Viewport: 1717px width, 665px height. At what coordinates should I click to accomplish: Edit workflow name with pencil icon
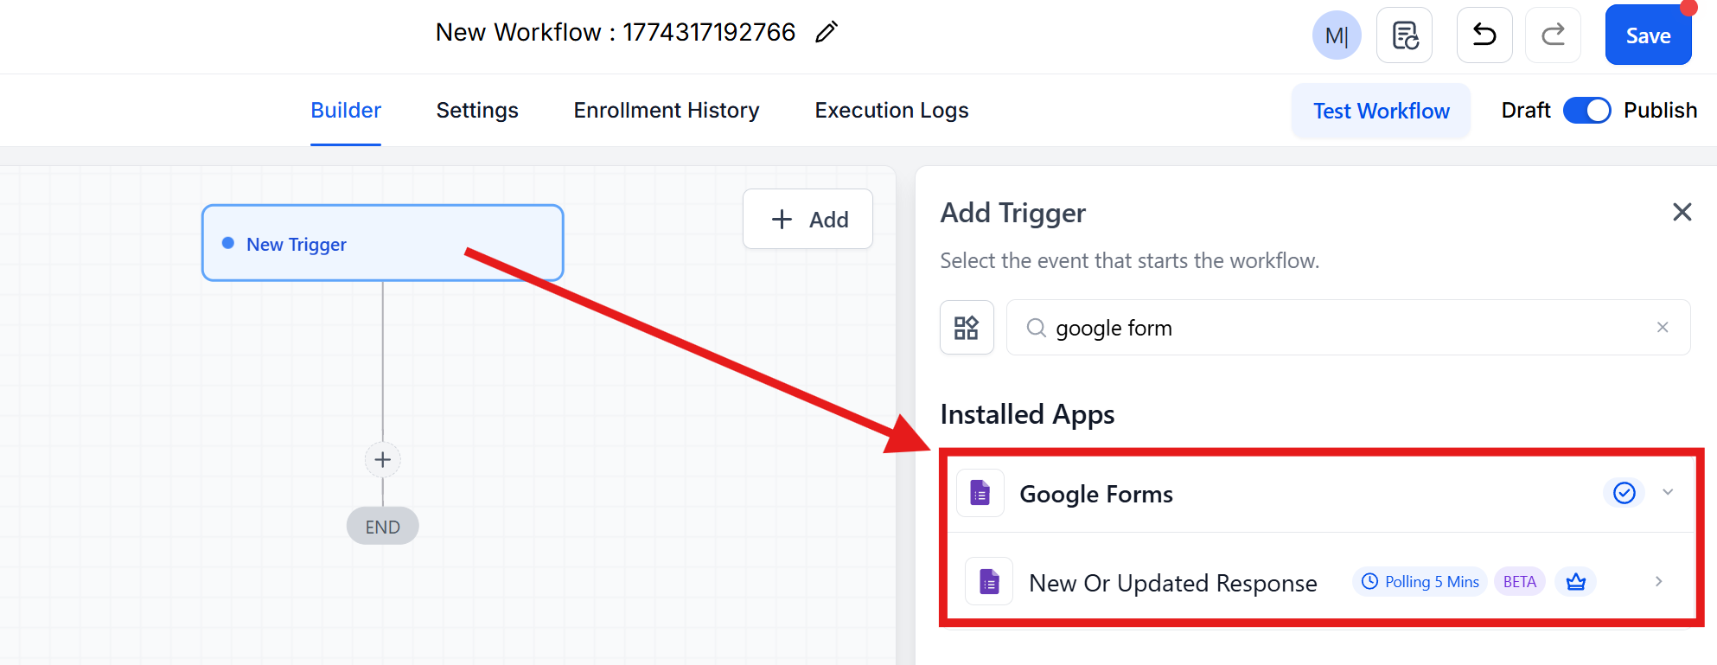click(827, 33)
